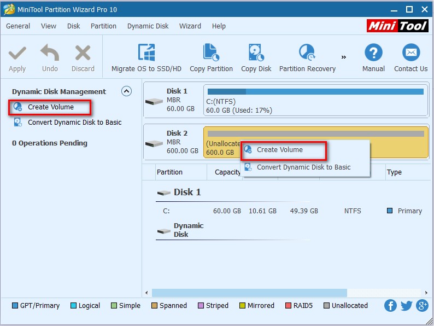
Task: Click the Contact Us envelope icon
Action: point(410,53)
